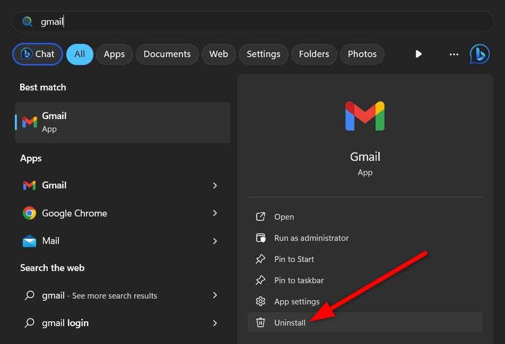Viewport: 505px width, 344px height.
Task: Expand the Mail result chevron
Action: pos(215,241)
